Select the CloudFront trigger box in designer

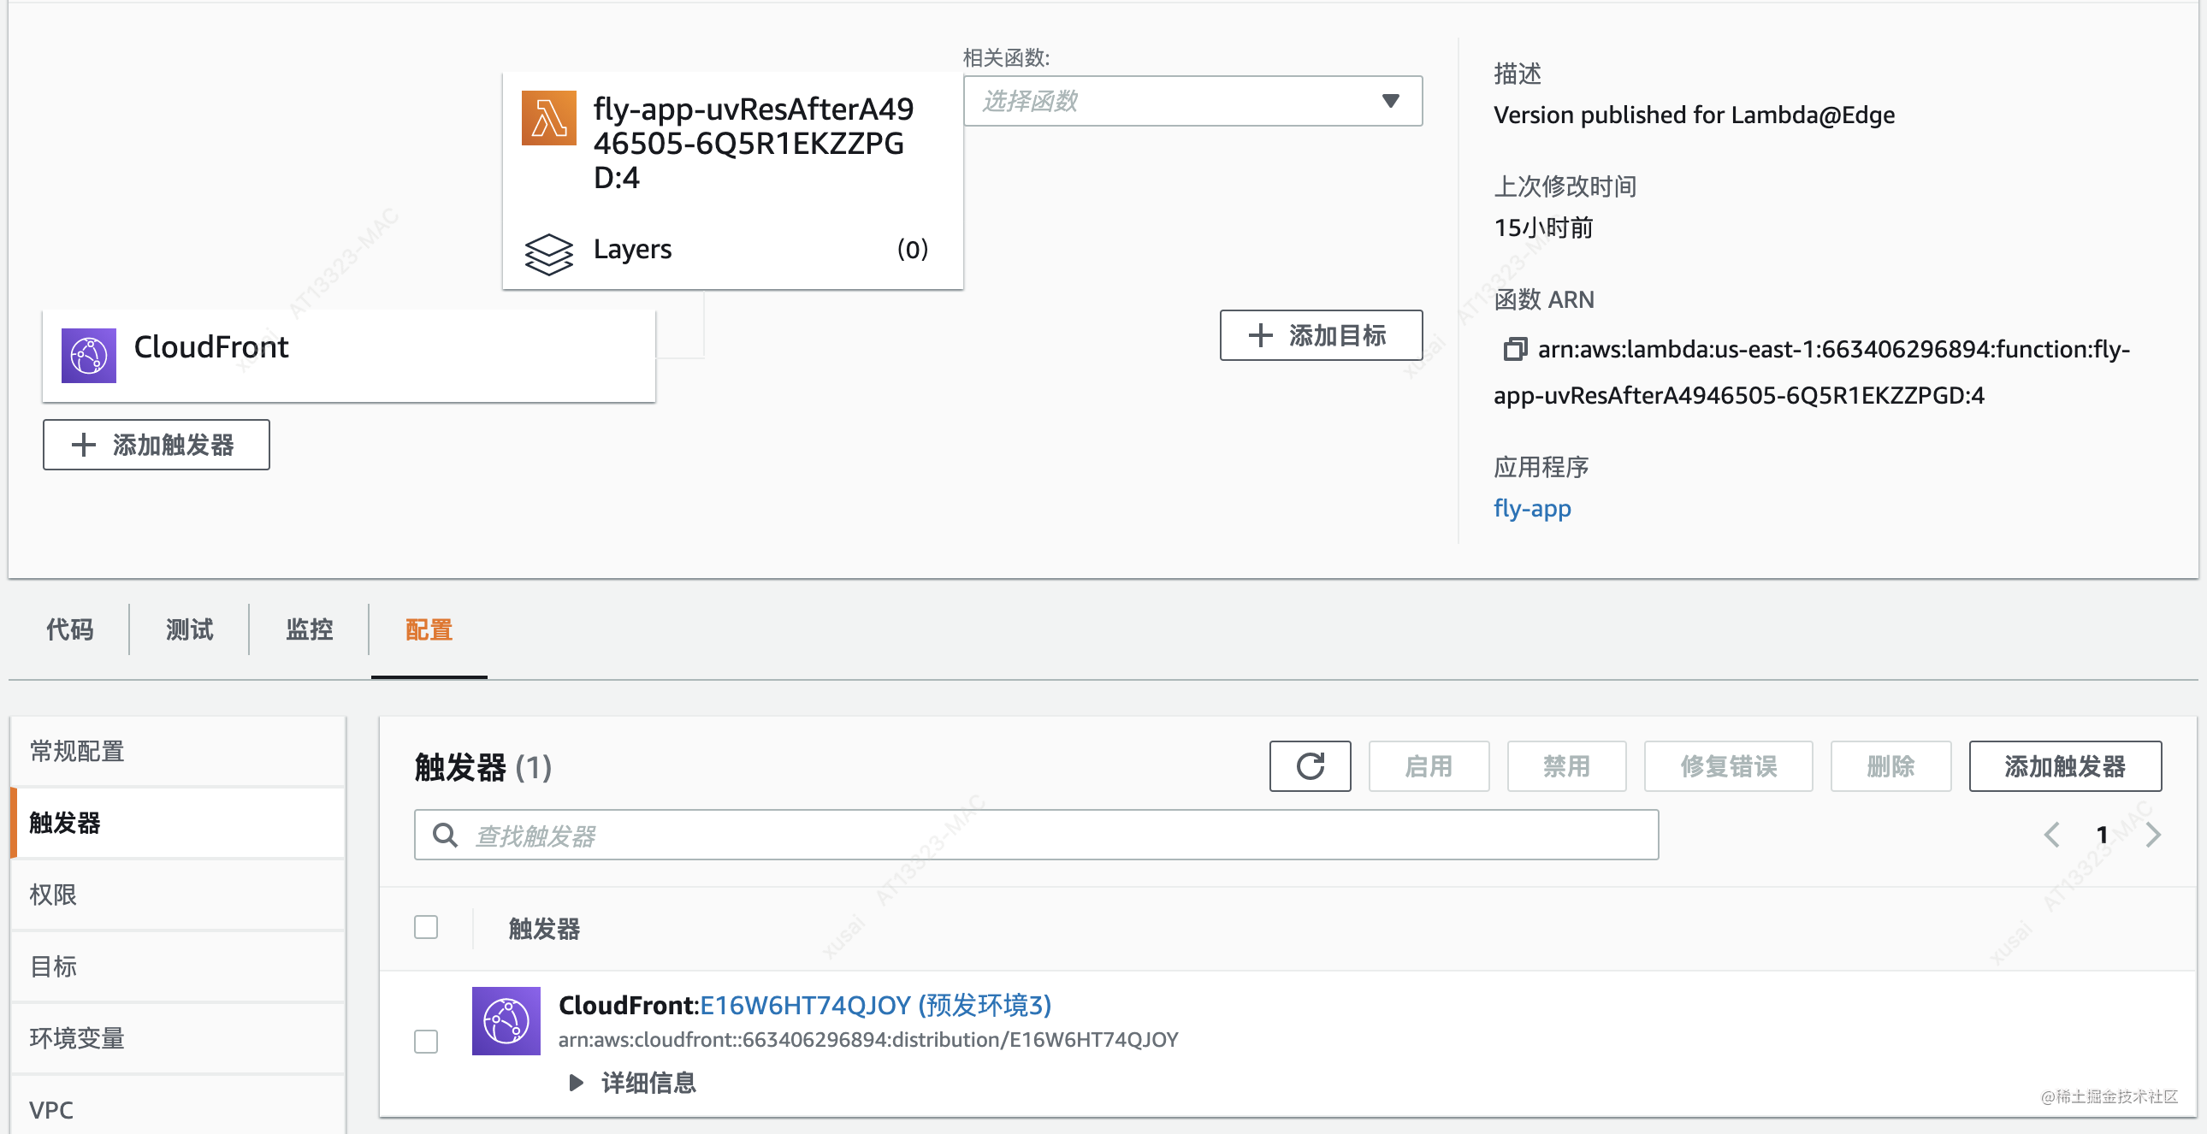pos(349,356)
